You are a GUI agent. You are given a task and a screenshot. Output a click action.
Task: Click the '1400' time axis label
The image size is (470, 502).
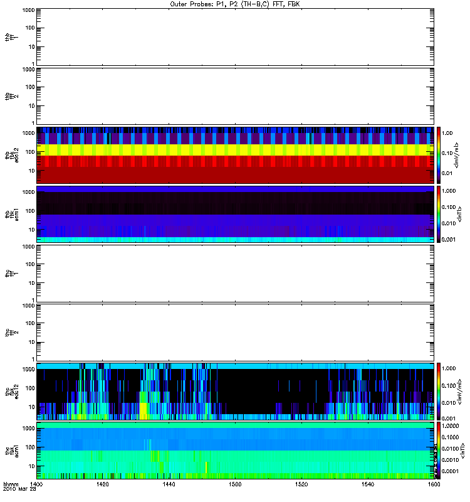tap(36, 484)
